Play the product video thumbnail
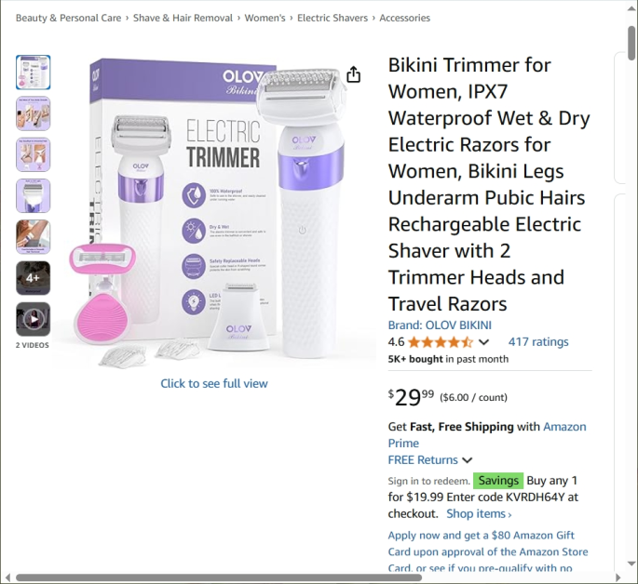Image resolution: width=638 pixels, height=584 pixels. pos(34,319)
